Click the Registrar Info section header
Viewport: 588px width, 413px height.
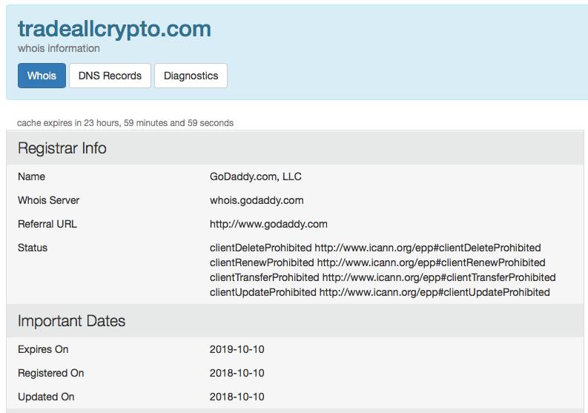pyautogui.click(x=62, y=148)
